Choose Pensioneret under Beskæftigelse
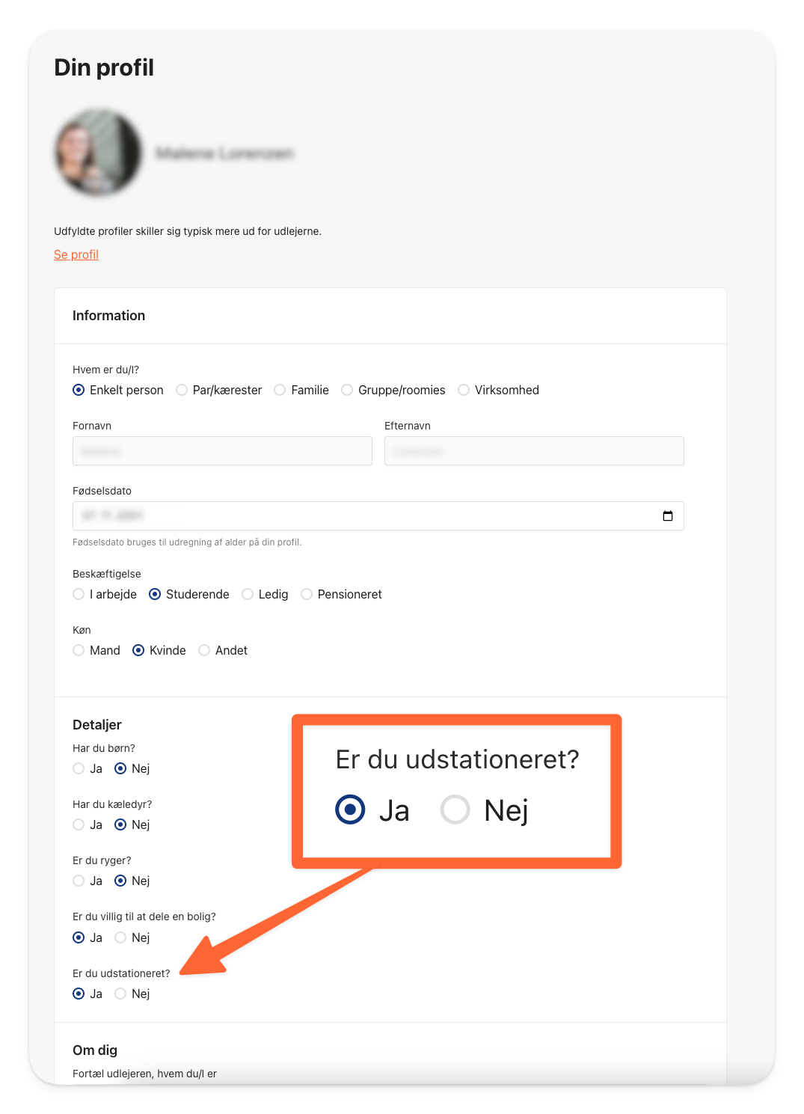 coord(307,594)
